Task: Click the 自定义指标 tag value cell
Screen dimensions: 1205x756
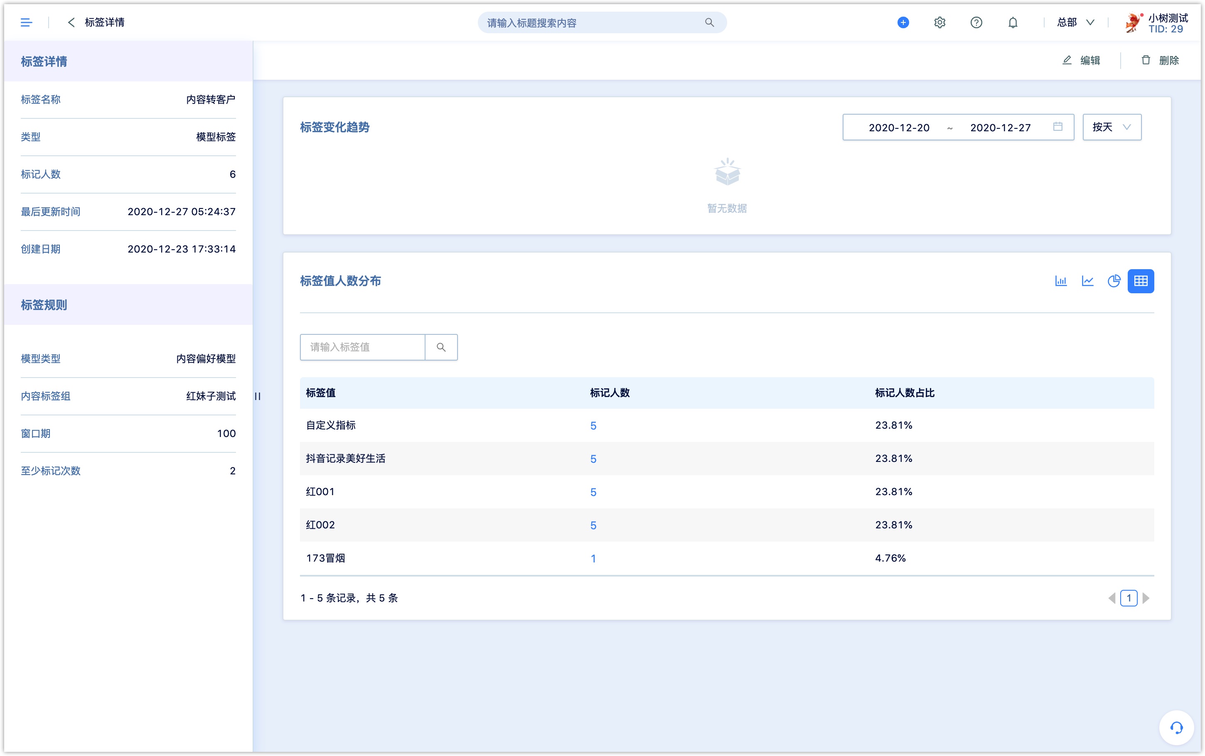Action: click(x=330, y=425)
